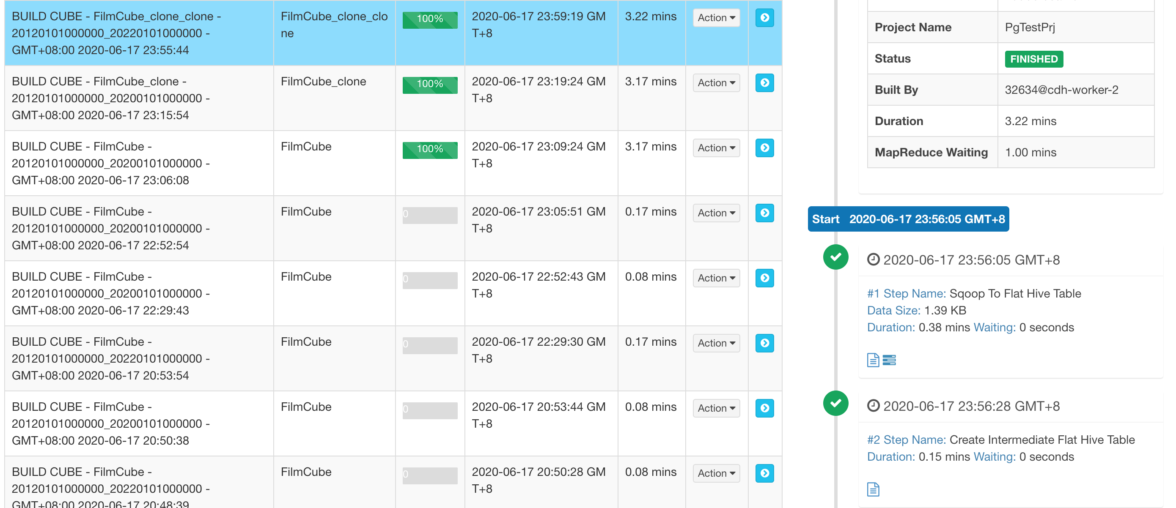Screen dimensions: 1176x508
Task: Click green checkmark of step #2 timeline
Action: pos(835,403)
